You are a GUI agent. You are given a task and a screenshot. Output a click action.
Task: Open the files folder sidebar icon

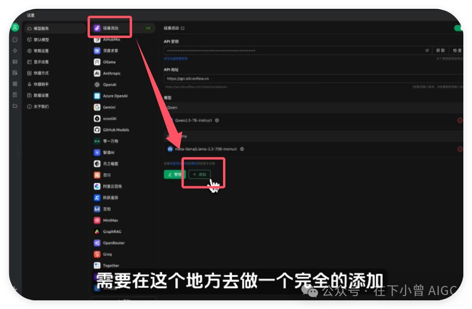coord(15,106)
